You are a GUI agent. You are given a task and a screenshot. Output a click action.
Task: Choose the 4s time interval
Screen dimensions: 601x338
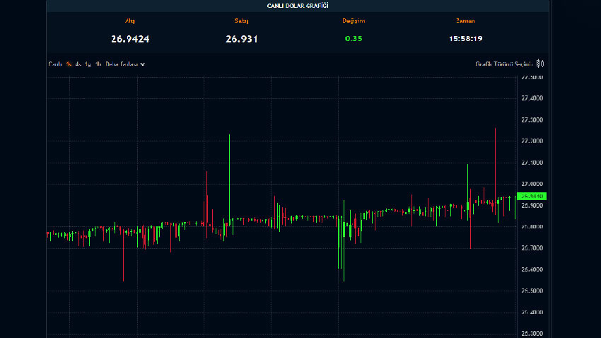pos(78,64)
